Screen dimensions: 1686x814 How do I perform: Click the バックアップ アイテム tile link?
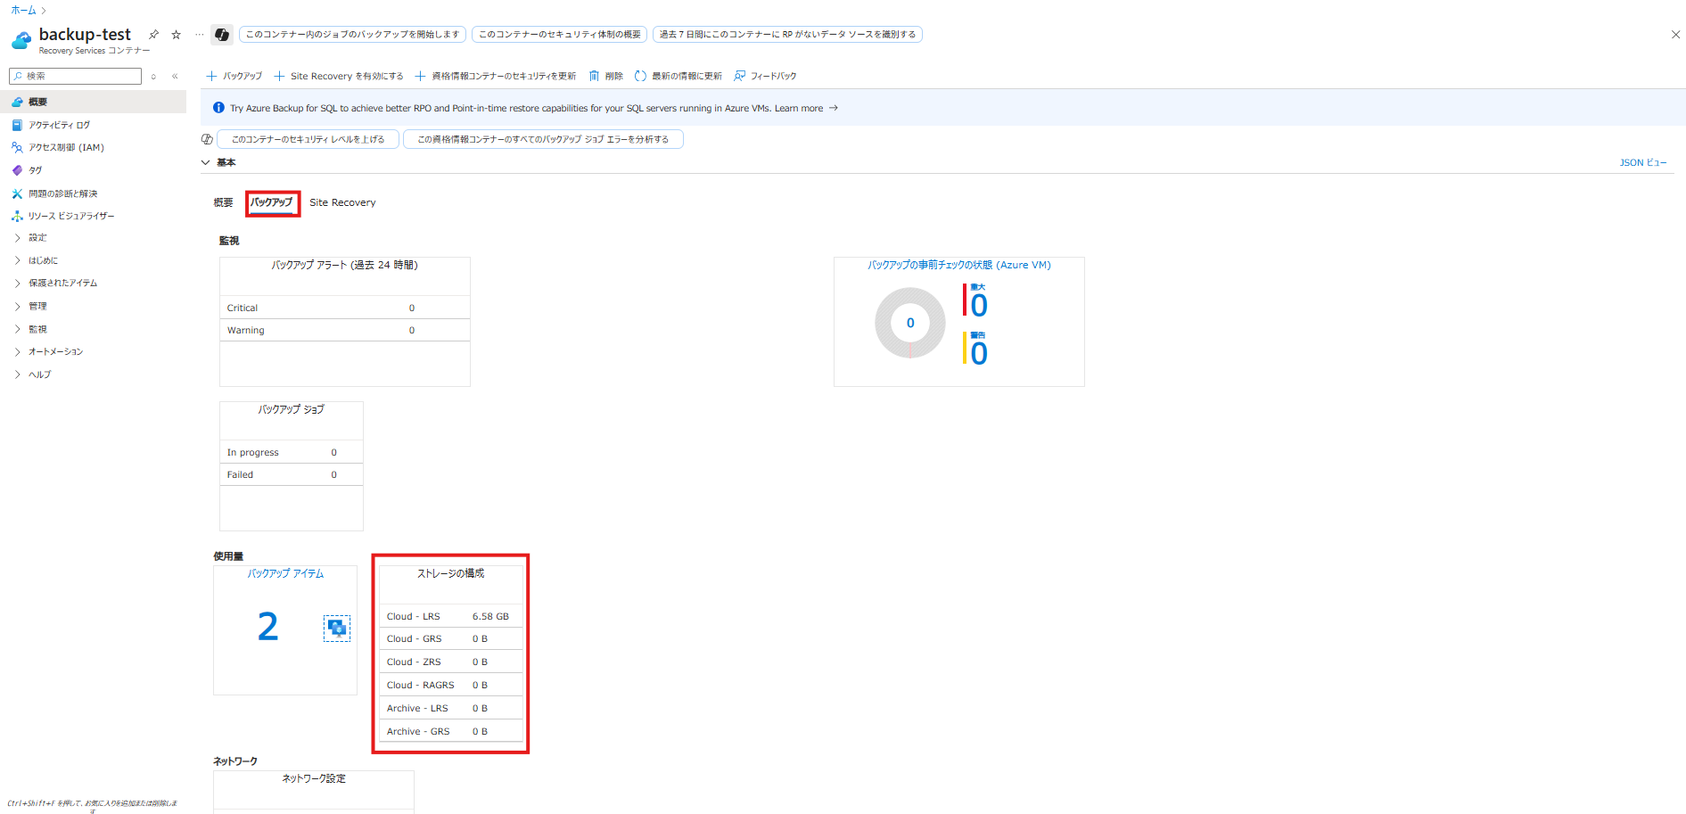pyautogui.click(x=285, y=573)
